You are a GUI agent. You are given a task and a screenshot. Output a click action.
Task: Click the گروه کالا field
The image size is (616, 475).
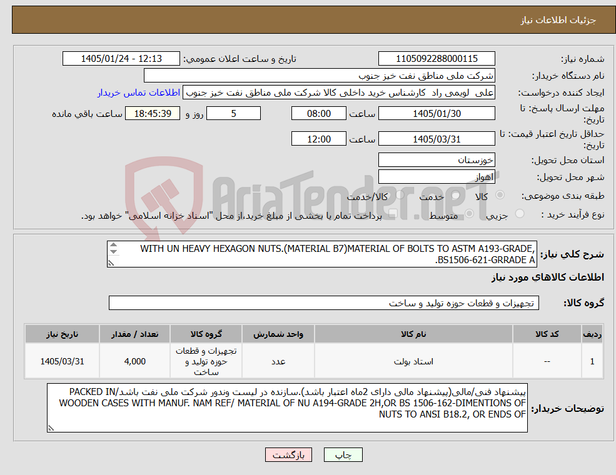pyautogui.click(x=324, y=303)
